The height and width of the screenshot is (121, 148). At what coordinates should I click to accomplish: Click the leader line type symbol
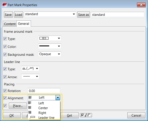click(28, 68)
